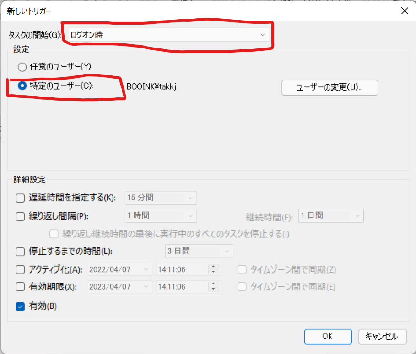Select the 特定のユーザー radio button
The height and width of the screenshot is (354, 416).
22,86
